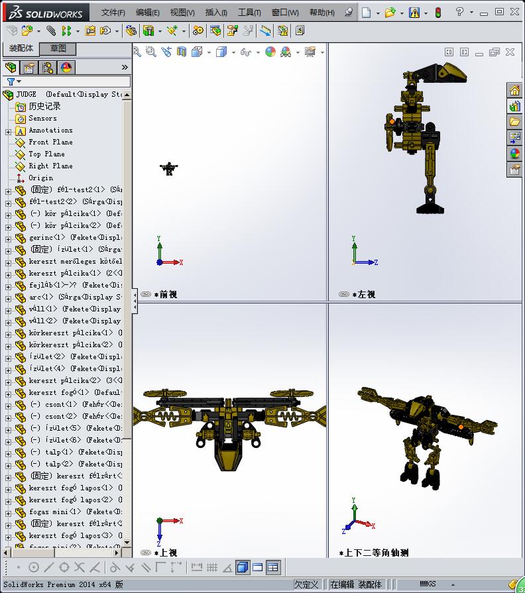525x593 pixels.
Task: Click the Move Component icon
Action: (105, 30)
